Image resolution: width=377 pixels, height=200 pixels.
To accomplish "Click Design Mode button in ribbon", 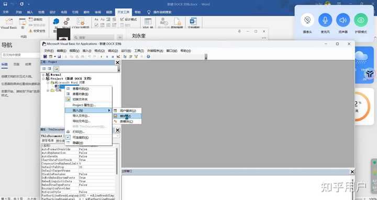I will (x=129, y=19).
